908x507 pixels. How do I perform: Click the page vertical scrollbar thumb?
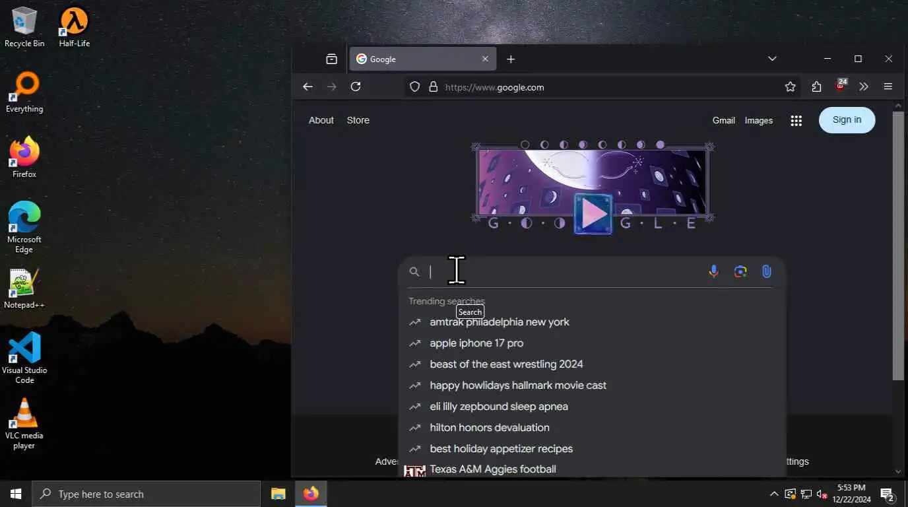tap(898, 246)
